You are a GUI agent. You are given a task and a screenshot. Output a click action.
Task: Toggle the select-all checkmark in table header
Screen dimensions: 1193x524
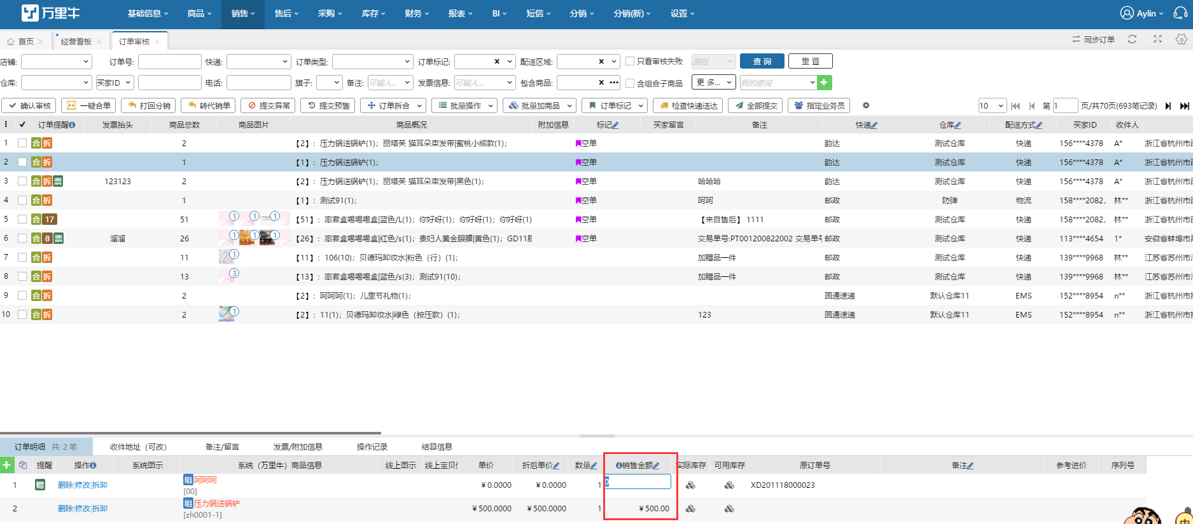pyautogui.click(x=22, y=124)
